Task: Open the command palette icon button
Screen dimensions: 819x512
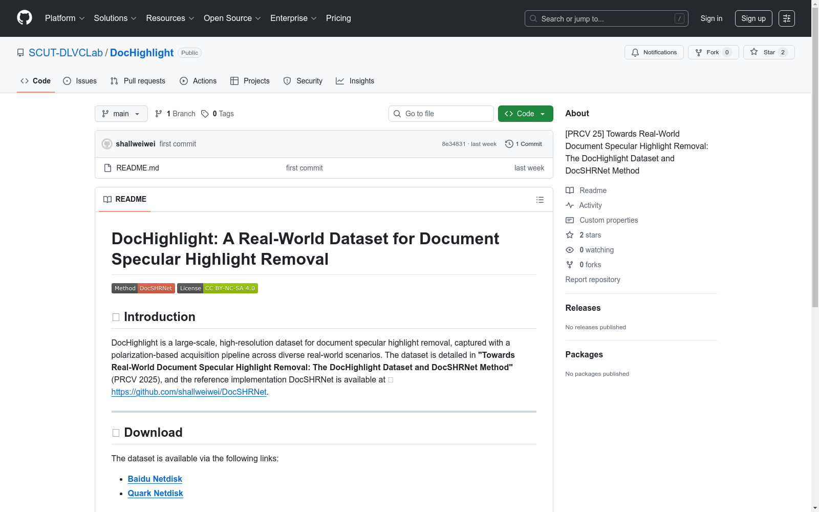Action: click(x=787, y=18)
